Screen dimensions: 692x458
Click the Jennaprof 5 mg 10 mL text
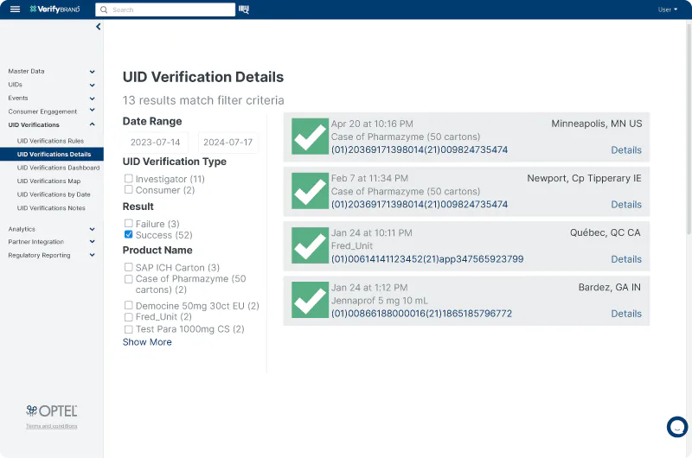click(380, 301)
